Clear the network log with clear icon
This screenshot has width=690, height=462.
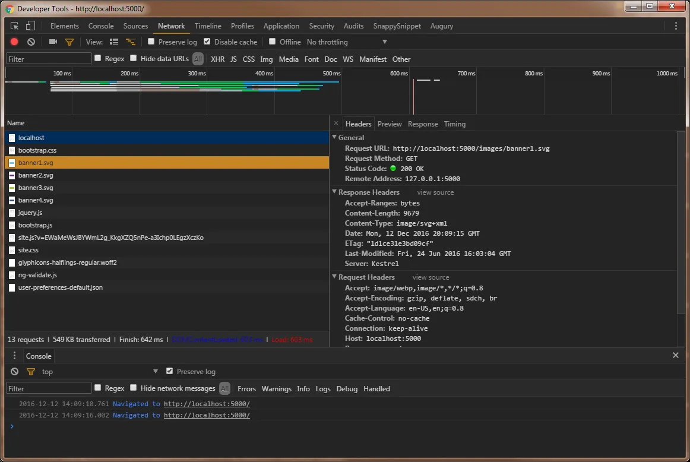31,42
